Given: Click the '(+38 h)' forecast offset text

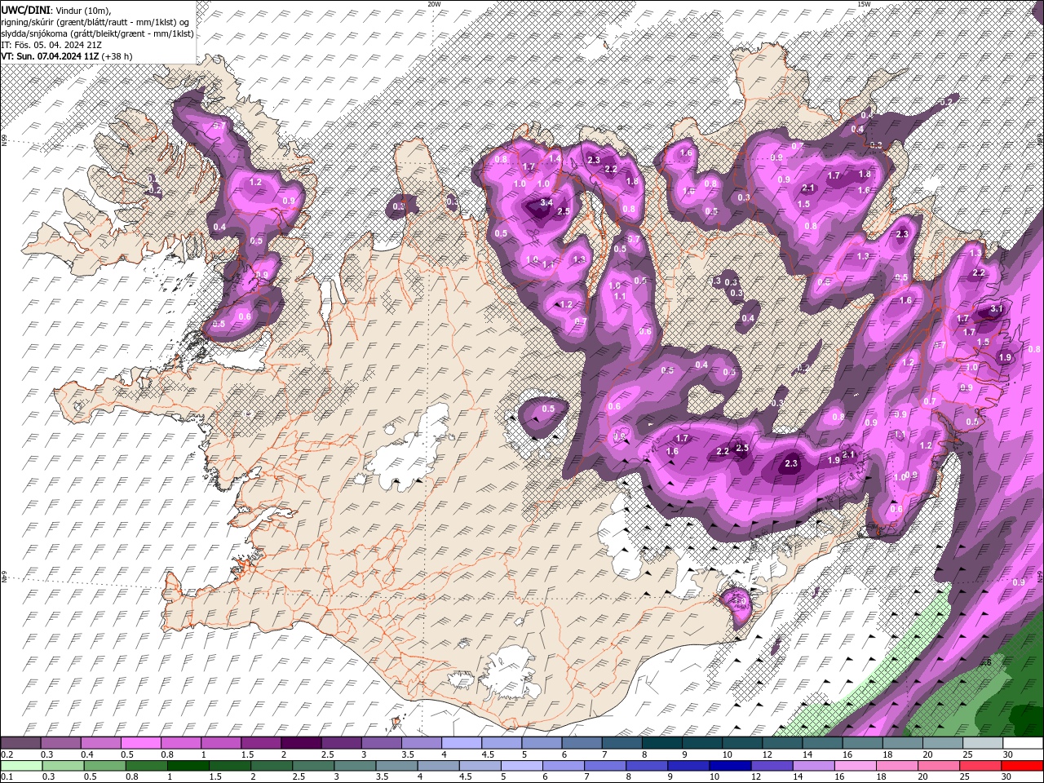Looking at the screenshot, I should click(x=117, y=56).
